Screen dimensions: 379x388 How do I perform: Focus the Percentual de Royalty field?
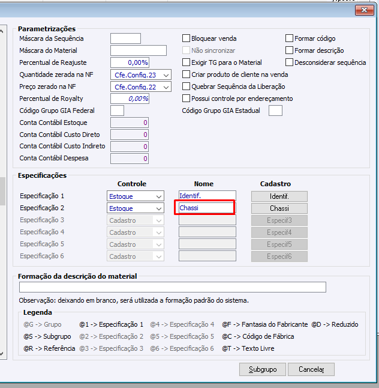[130, 99]
